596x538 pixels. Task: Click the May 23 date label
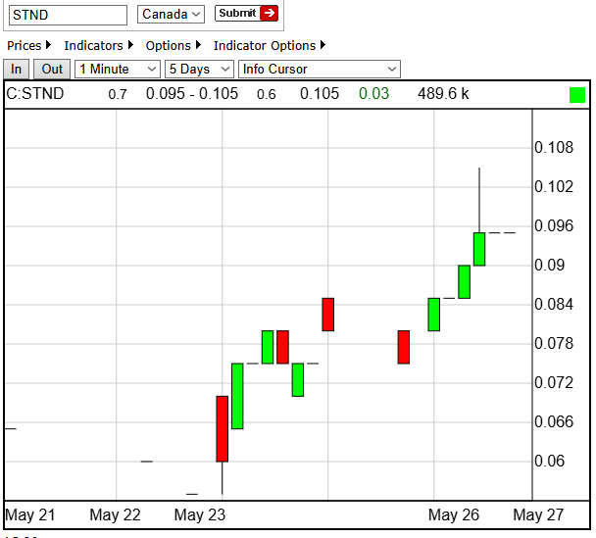point(200,515)
